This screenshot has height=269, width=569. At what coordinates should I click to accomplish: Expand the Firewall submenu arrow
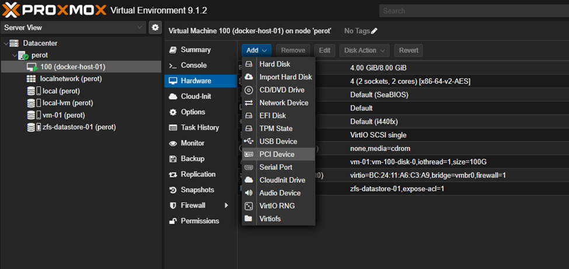pos(226,205)
